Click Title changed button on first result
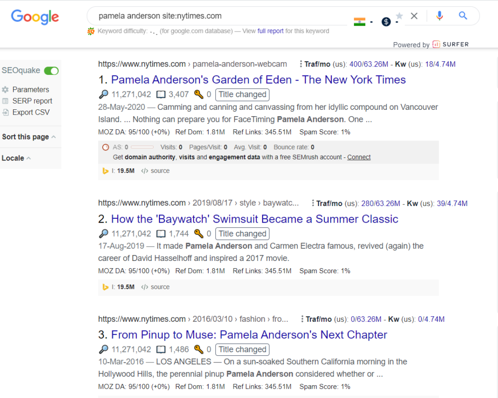The height and width of the screenshot is (398, 498). [242, 95]
